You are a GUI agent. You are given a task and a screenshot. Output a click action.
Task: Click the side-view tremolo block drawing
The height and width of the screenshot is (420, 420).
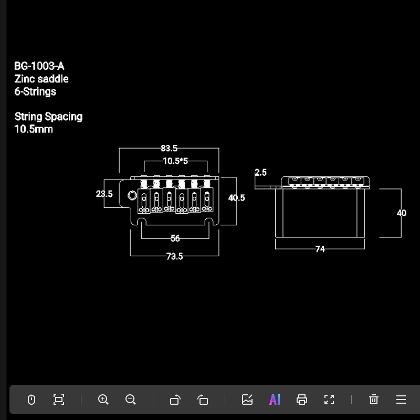point(320,213)
